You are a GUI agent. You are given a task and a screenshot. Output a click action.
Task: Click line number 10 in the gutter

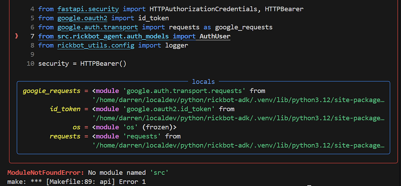[x=31, y=63]
